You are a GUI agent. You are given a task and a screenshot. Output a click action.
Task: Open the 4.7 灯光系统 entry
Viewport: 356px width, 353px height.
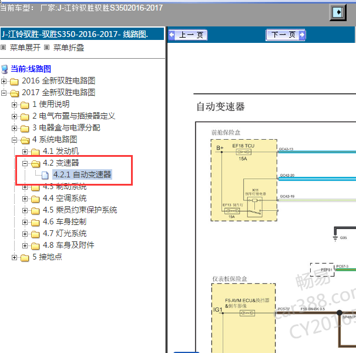coord(65,234)
